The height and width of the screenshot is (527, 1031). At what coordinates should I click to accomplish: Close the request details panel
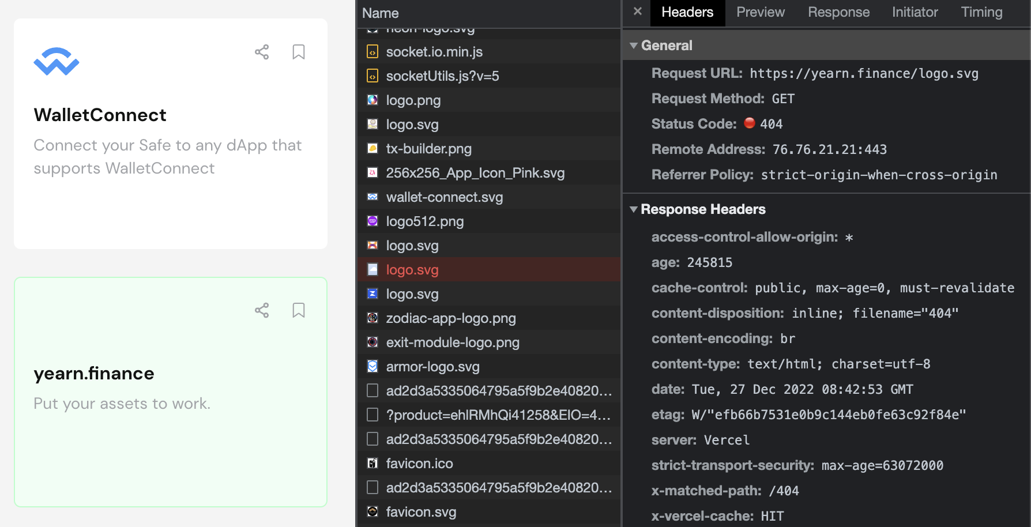[636, 12]
